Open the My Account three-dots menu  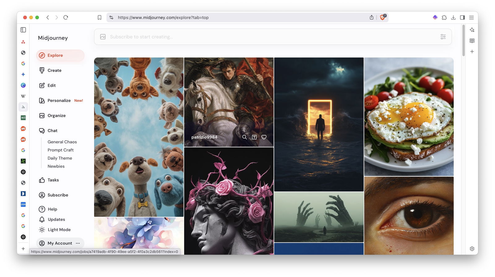[78, 243]
